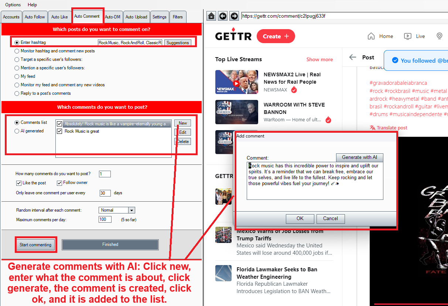The image size is (448, 306).
Task: Select the AI generated radio option
Action: point(17,131)
